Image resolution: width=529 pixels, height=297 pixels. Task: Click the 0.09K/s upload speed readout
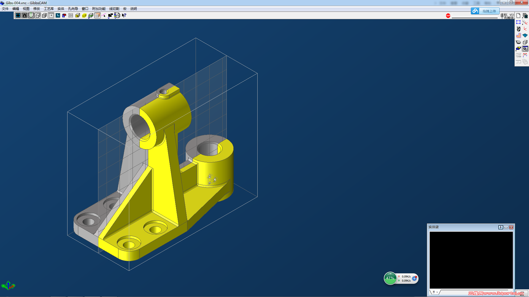point(406,276)
